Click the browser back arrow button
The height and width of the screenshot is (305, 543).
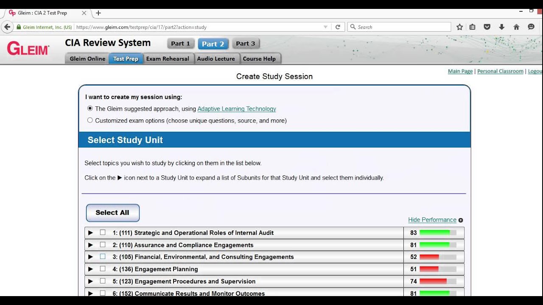click(x=7, y=27)
